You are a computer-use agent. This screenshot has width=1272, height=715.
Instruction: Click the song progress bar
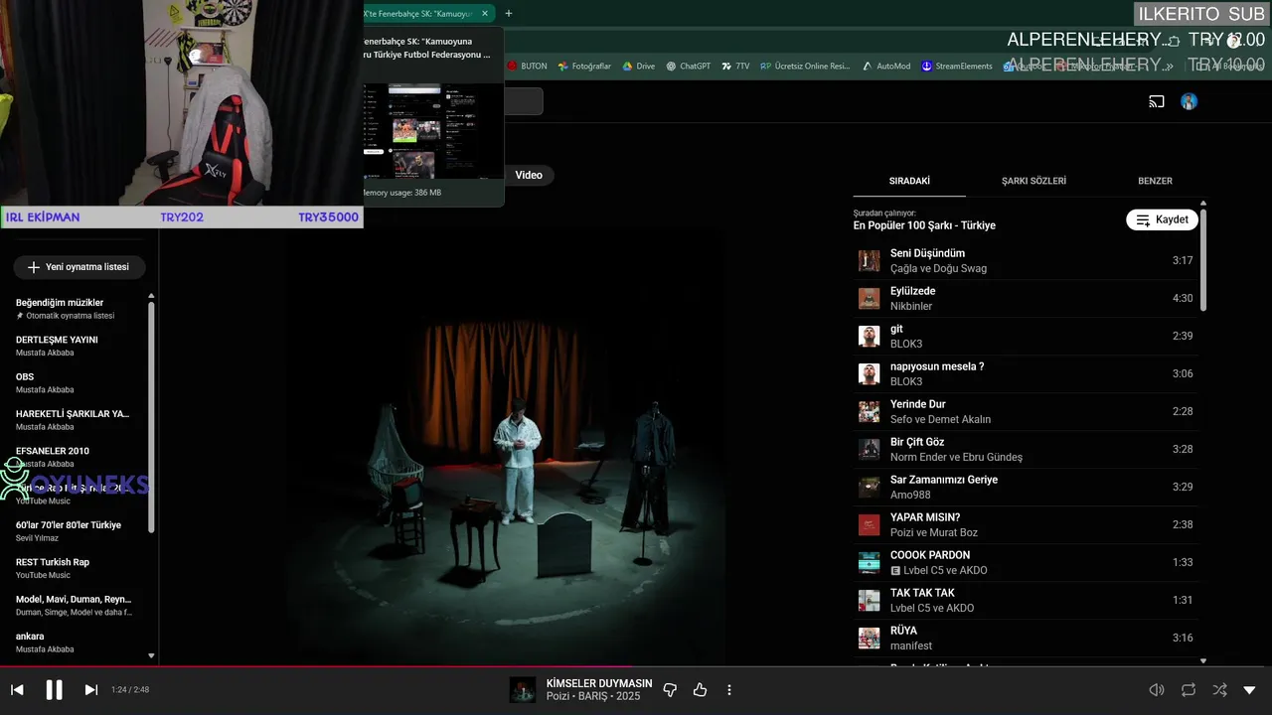coord(636,666)
